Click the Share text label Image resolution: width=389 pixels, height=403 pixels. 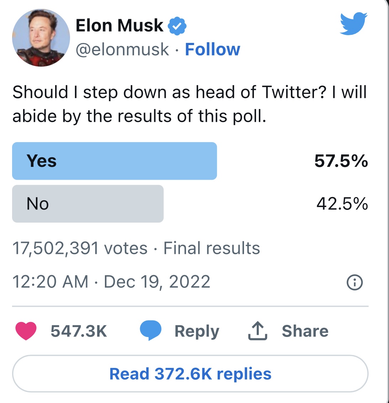(x=305, y=331)
